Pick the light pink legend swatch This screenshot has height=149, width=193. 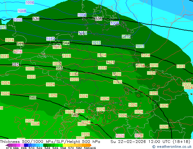click(22, 145)
